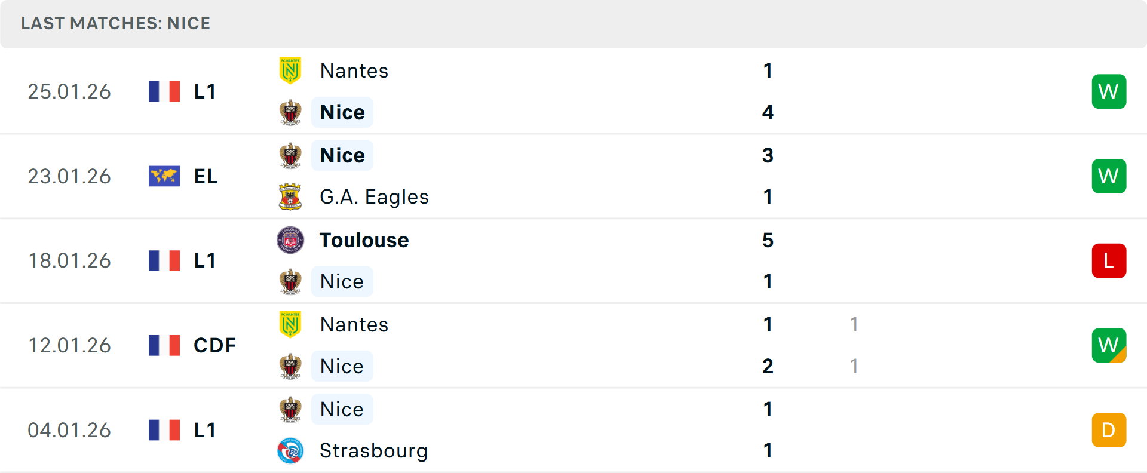Viewport: 1147px width, 473px height.
Task: Open the Toulouse team link
Action: 364,240
